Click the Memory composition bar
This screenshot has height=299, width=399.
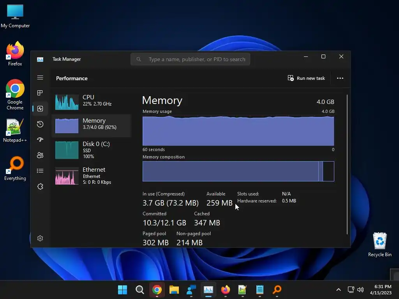238,171
